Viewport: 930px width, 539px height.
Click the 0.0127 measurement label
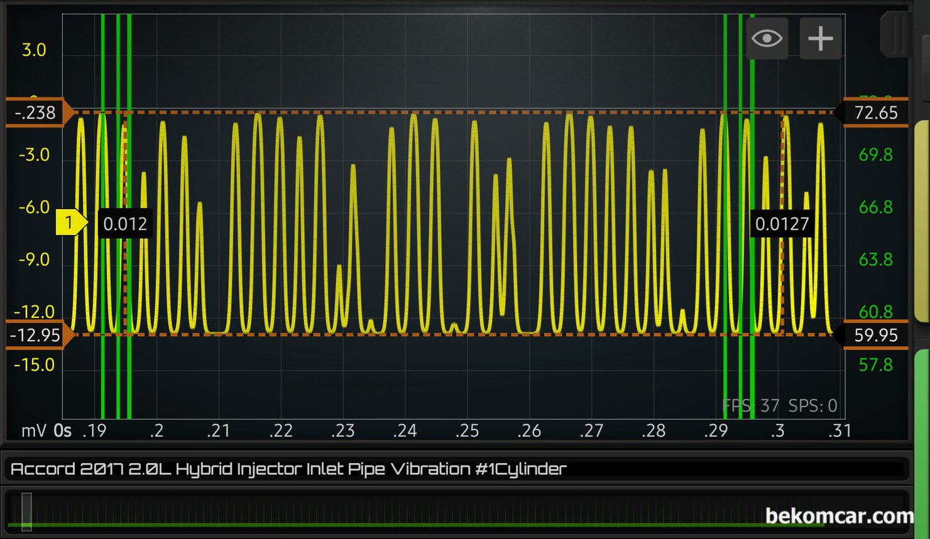(x=782, y=224)
